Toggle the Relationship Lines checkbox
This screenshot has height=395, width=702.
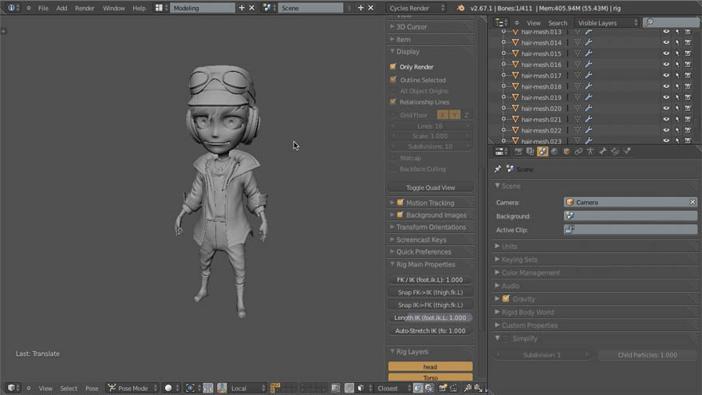pyautogui.click(x=393, y=101)
